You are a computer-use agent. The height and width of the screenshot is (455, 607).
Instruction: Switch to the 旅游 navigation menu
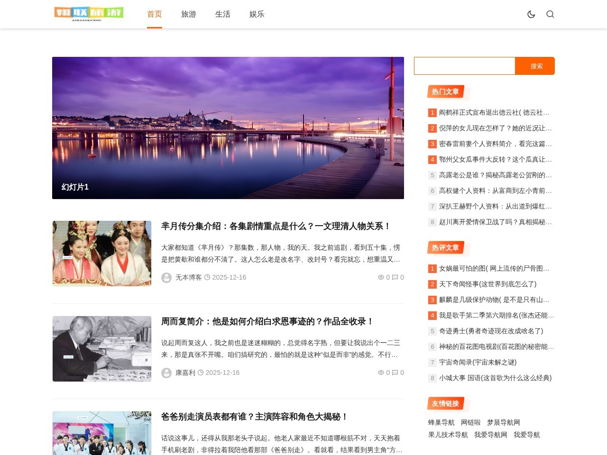coord(189,14)
